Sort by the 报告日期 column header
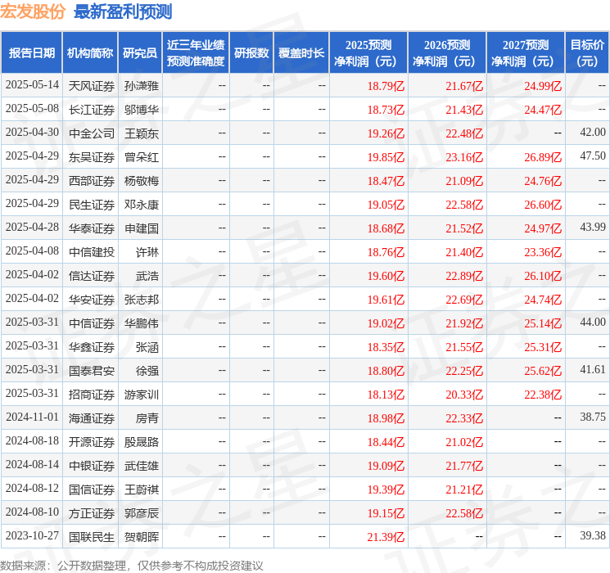This screenshot has height=573, width=610. pyautogui.click(x=32, y=53)
